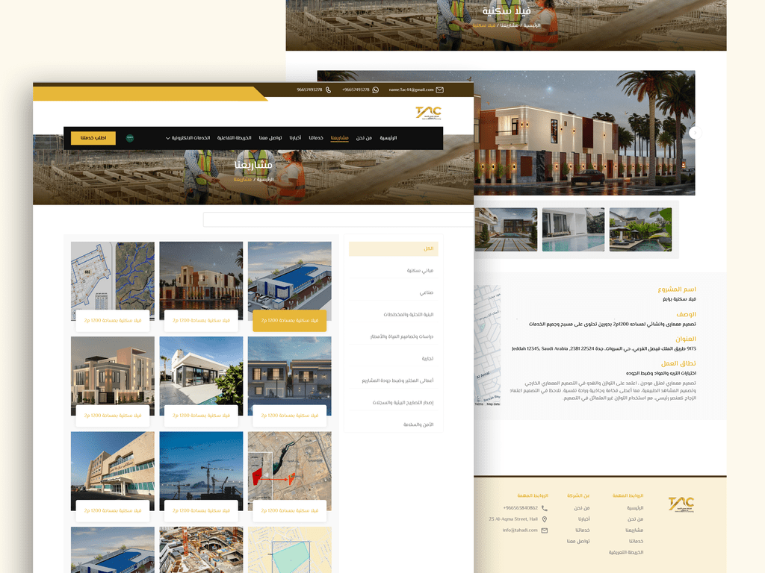Click the main villa night image on the back page
765x573 pixels.
pos(584,133)
